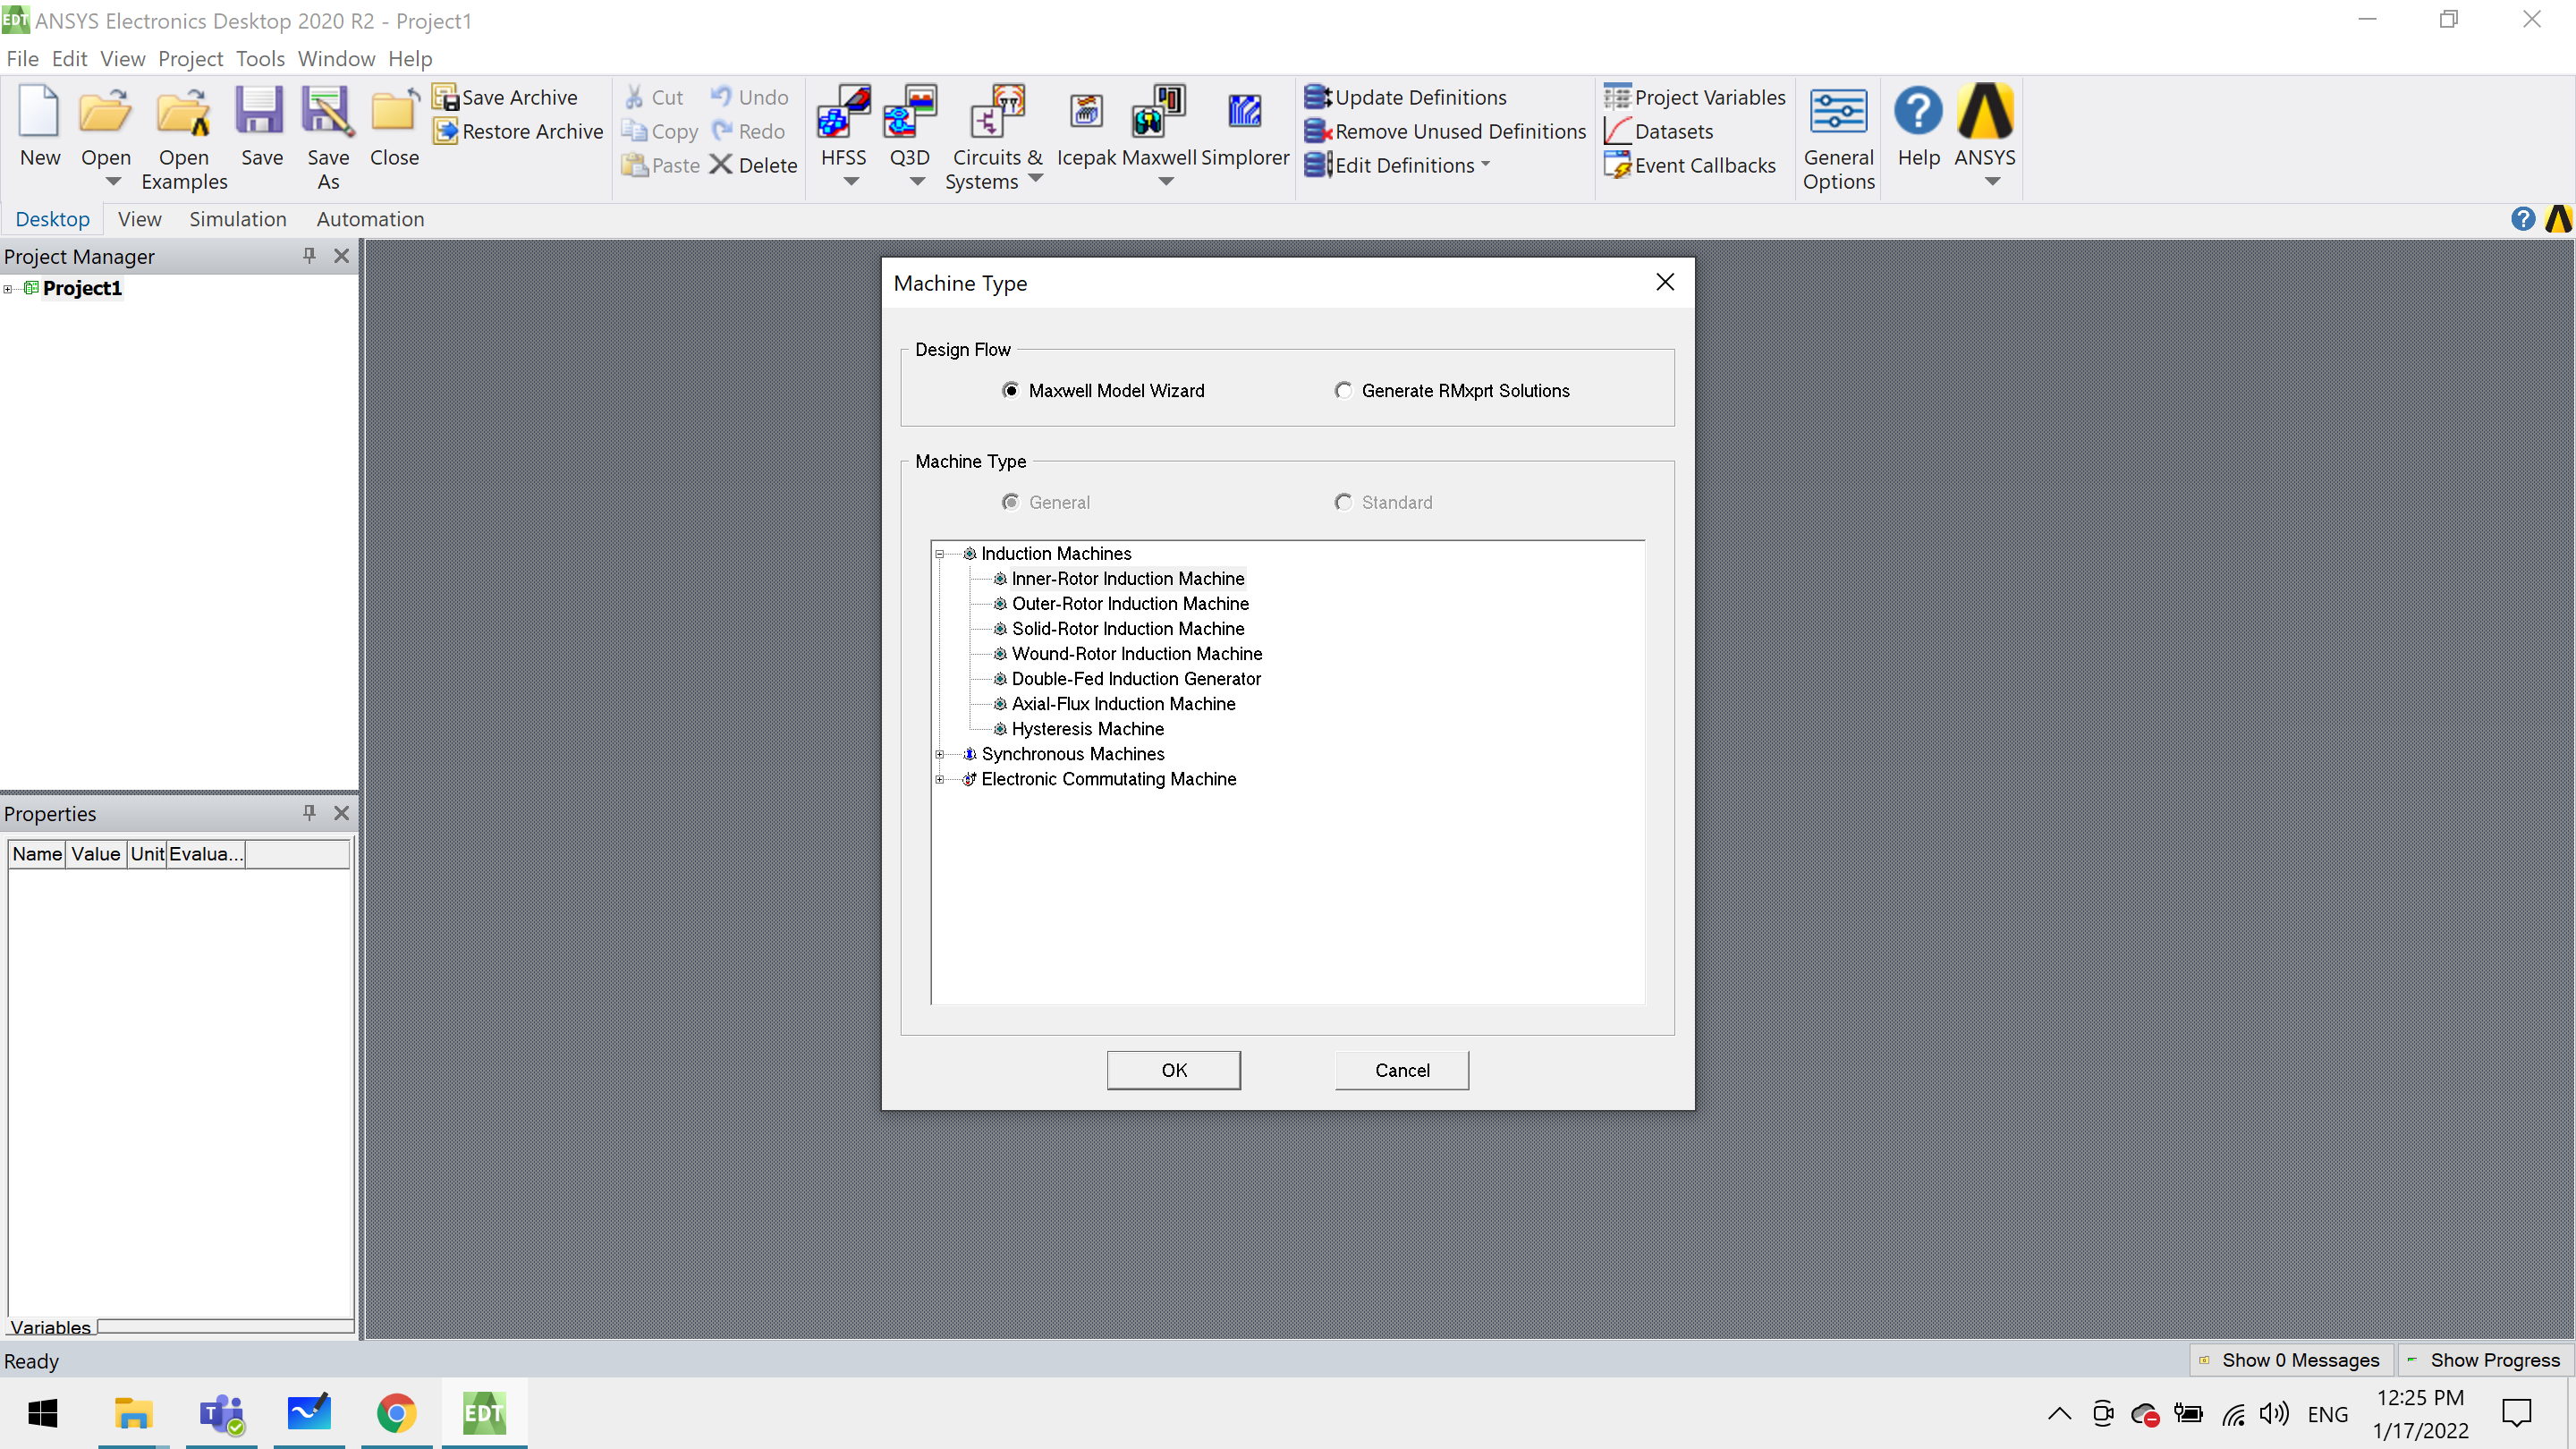Open the Edit Definitions dropdown
Image resolution: width=2576 pixels, height=1449 pixels.
(x=1485, y=164)
